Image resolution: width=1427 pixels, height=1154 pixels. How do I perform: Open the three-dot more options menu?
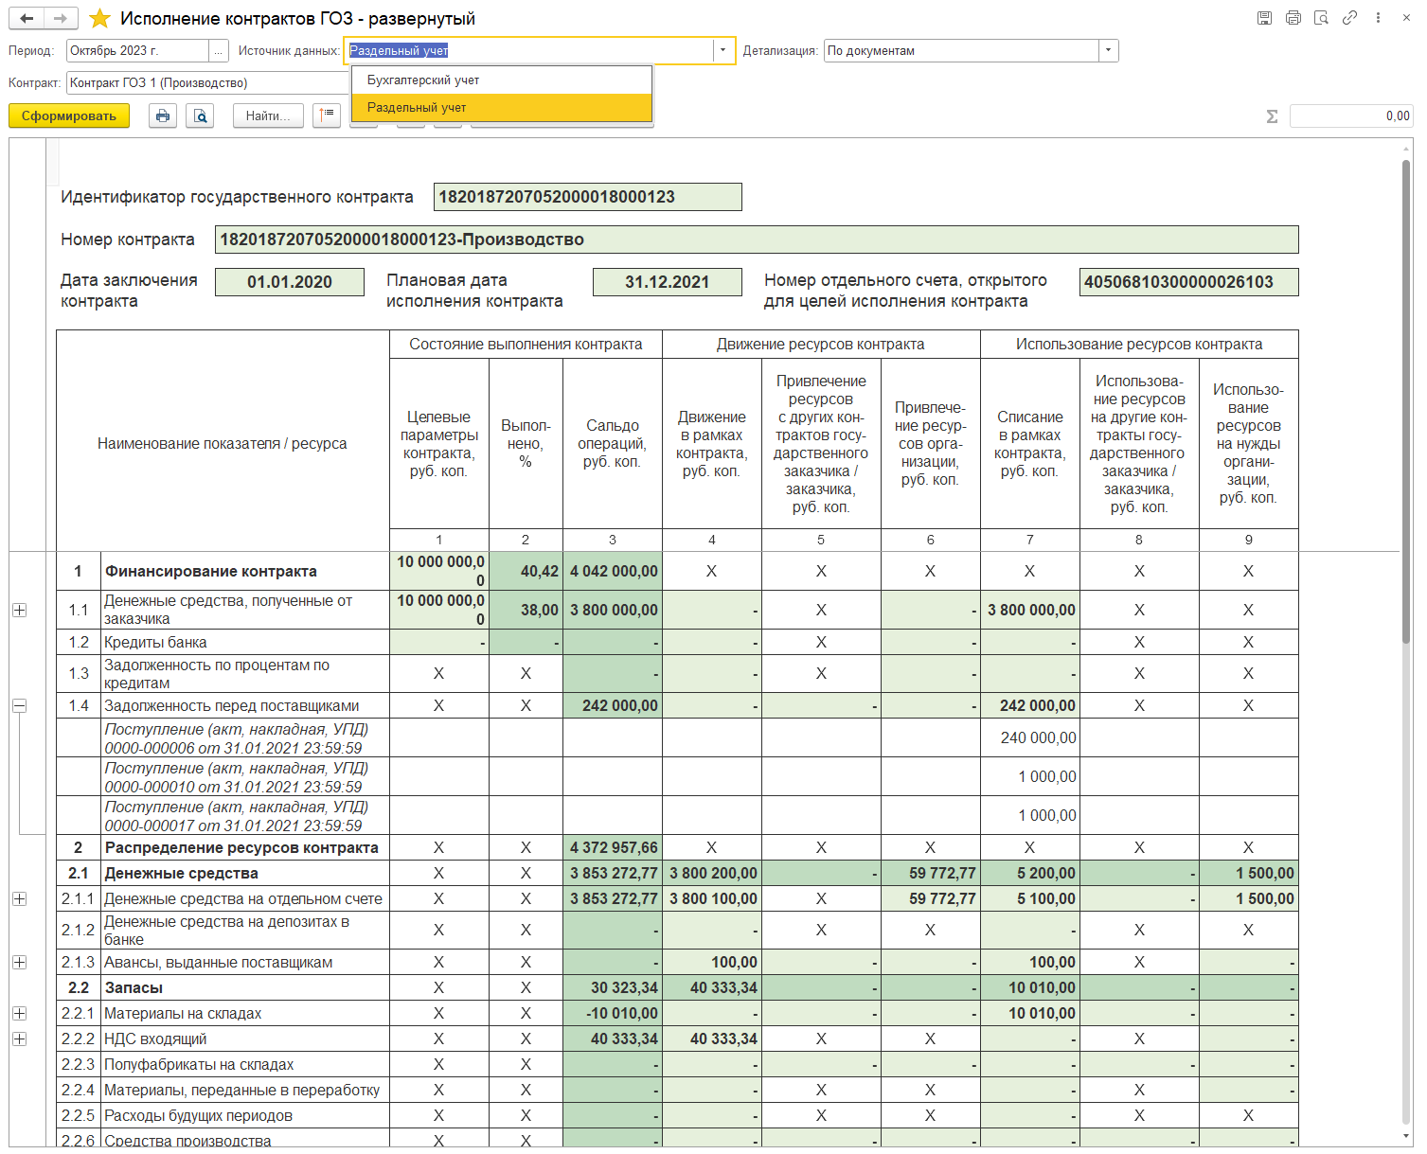(1378, 18)
